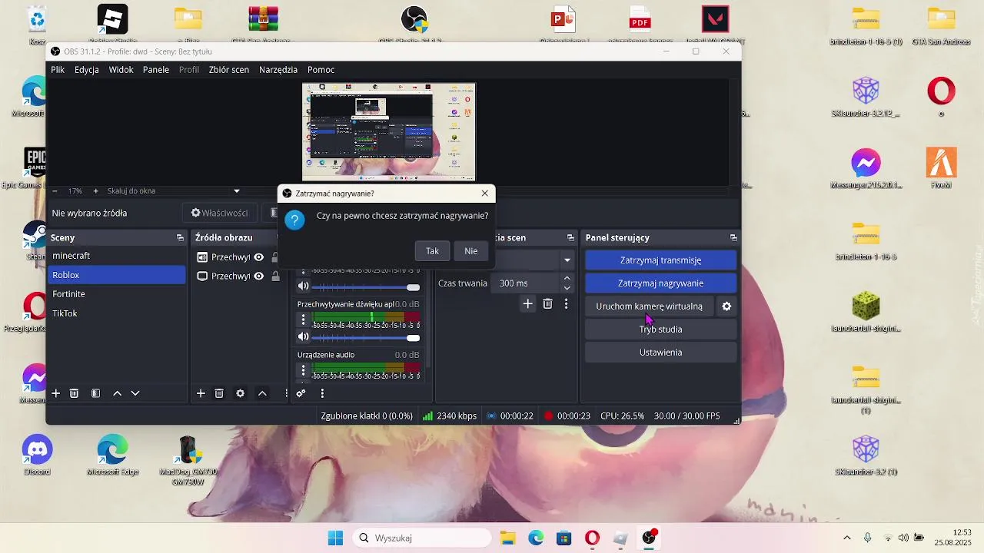Open the scene transition type dropdown
Viewport: 984px width, 553px height.
coord(567,260)
